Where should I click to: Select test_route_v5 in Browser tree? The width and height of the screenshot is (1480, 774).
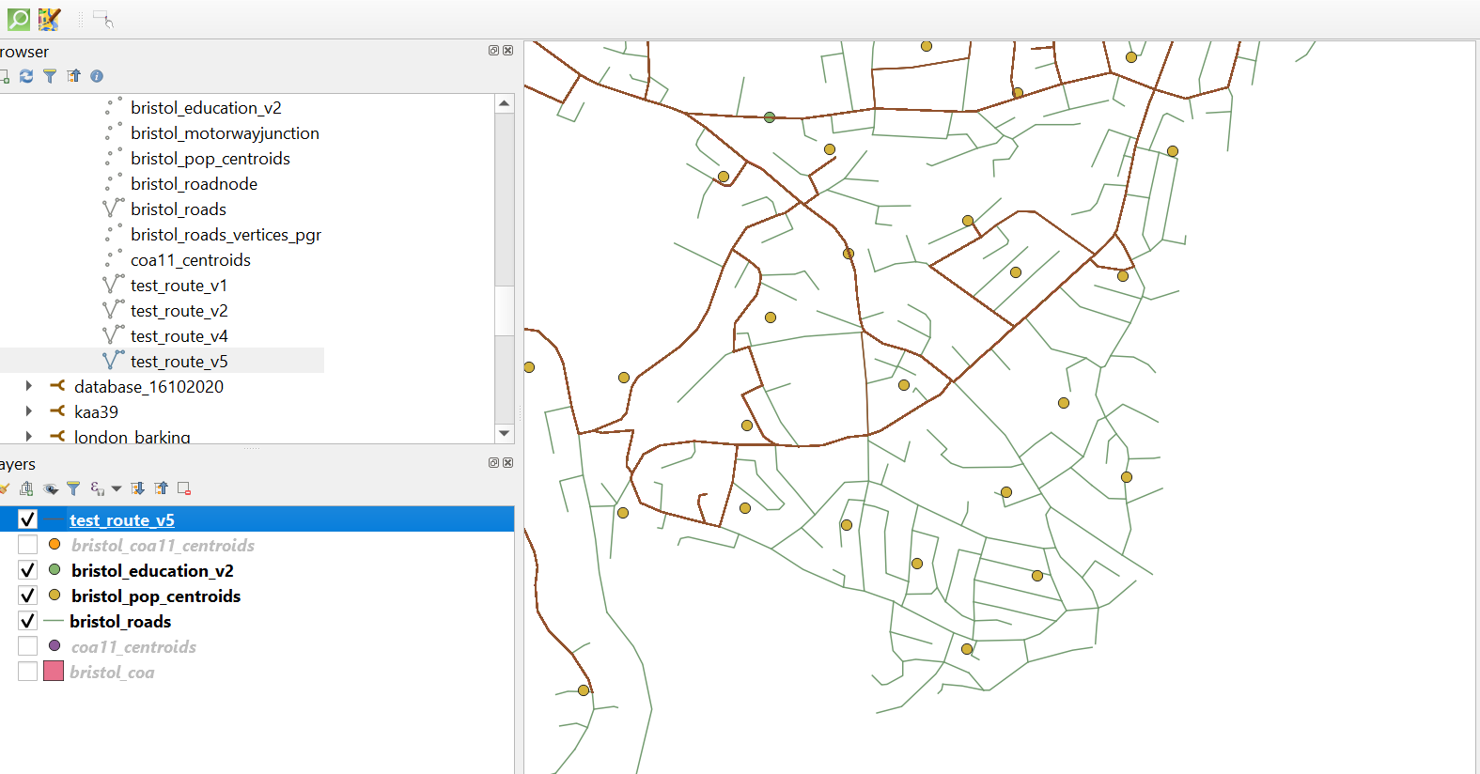179,362
